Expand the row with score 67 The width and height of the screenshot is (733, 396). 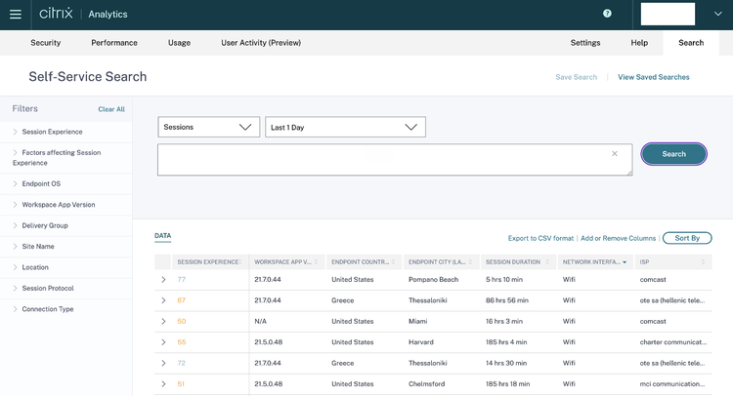(163, 300)
